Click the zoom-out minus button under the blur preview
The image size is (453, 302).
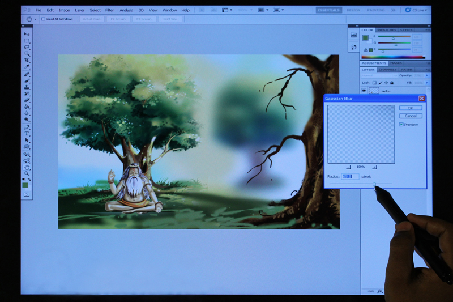coord(348,167)
